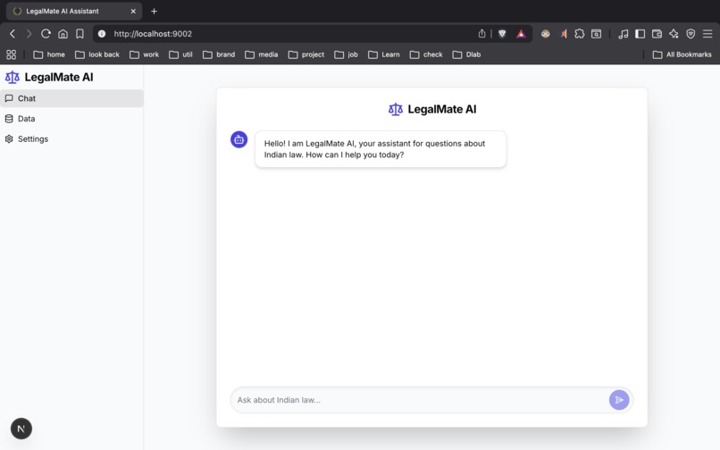Click the monkey-face extension icon in toolbar

pyautogui.click(x=546, y=34)
